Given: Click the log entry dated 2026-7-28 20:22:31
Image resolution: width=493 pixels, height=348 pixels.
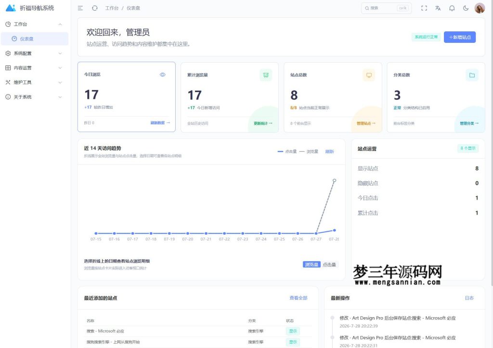Looking at the screenshot, I should pyautogui.click(x=397, y=341).
